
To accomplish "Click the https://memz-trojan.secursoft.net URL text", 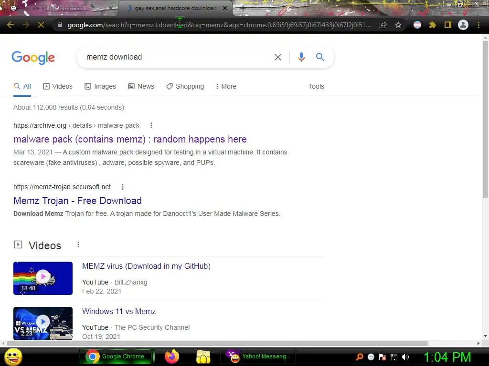I will (62, 187).
